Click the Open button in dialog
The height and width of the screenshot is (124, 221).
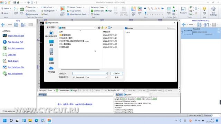116,73
